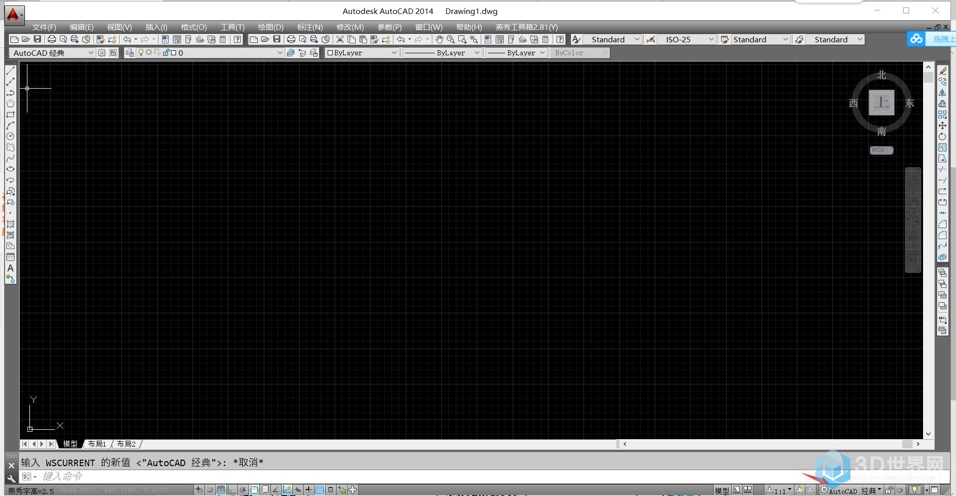The width and height of the screenshot is (956, 496).
Task: Click 北 on the ViewCube compass
Action: pyautogui.click(x=882, y=75)
